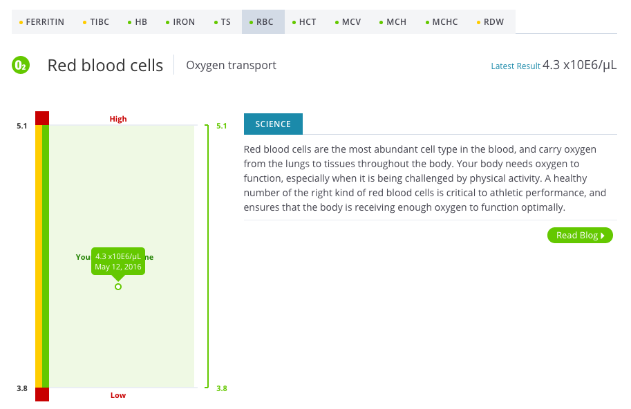Click the Read Blog button
The height and width of the screenshot is (409, 631).
[579, 235]
